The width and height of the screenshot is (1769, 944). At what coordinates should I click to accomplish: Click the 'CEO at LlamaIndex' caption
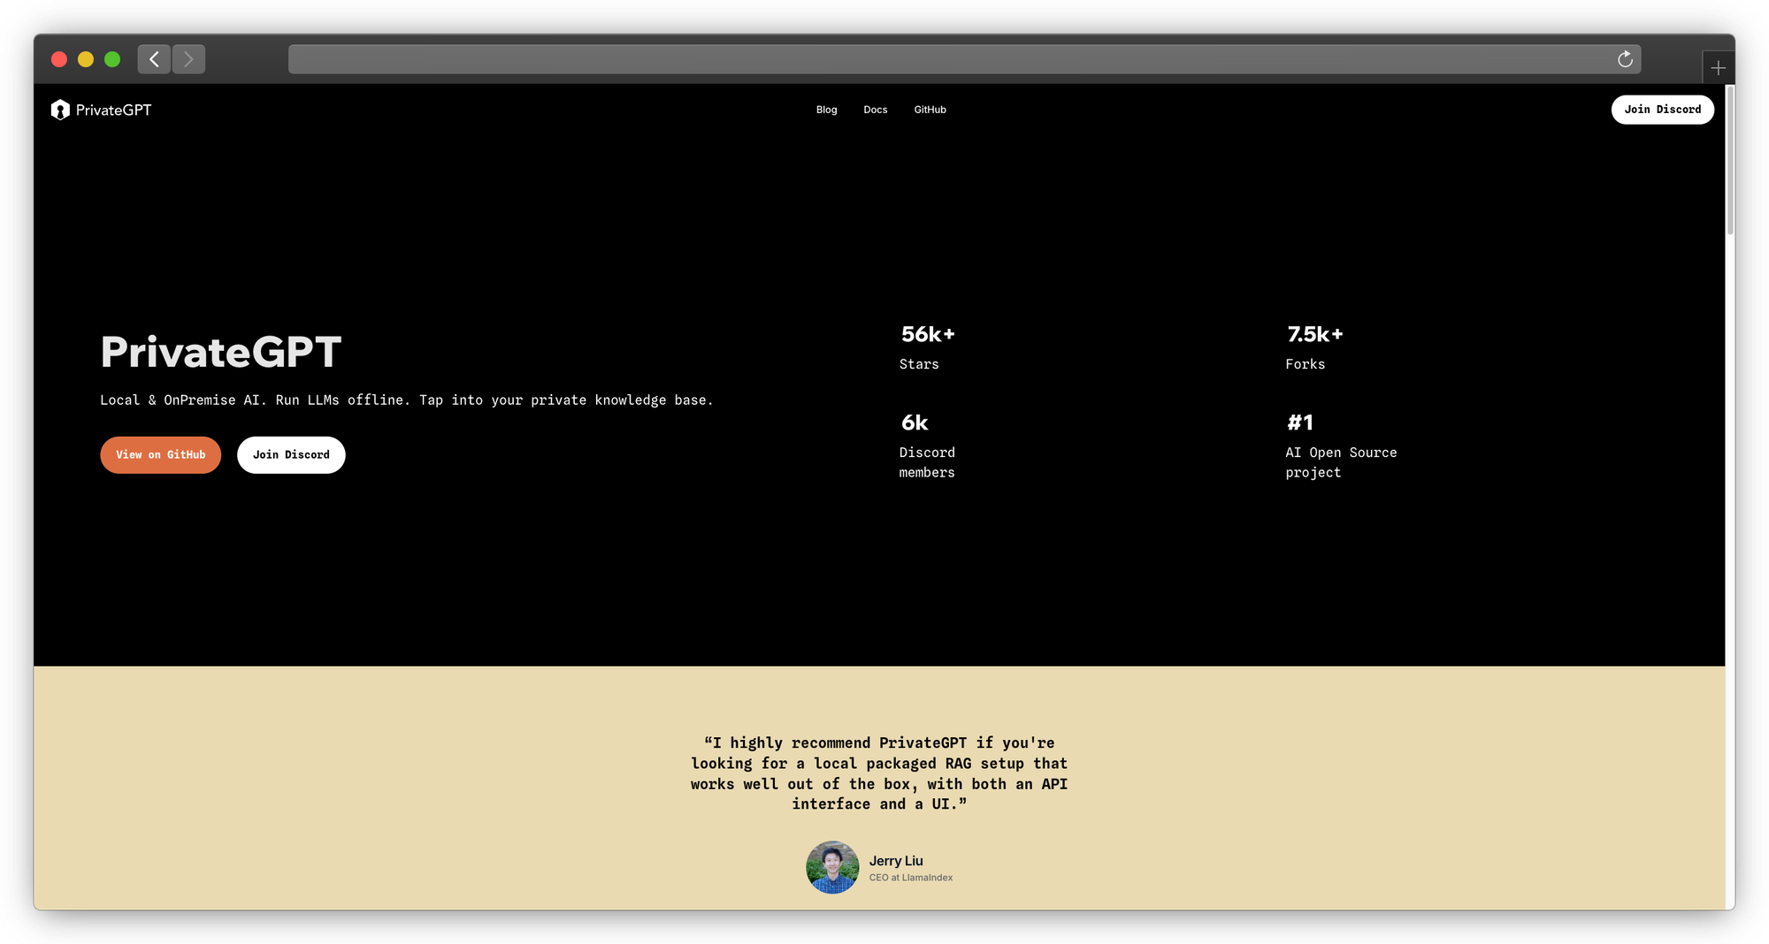(x=911, y=878)
